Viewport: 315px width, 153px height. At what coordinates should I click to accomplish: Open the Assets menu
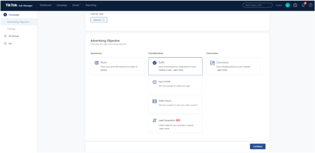(76, 5)
